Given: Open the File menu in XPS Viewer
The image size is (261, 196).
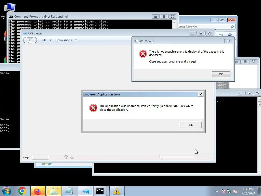Looking at the screenshot, I should click(44, 40).
